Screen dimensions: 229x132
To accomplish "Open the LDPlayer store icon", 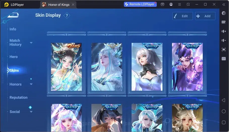I will coord(162,4).
